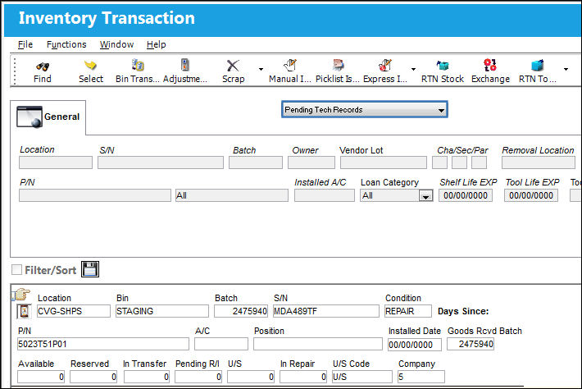Click the Reserved quantity field

tap(93, 377)
